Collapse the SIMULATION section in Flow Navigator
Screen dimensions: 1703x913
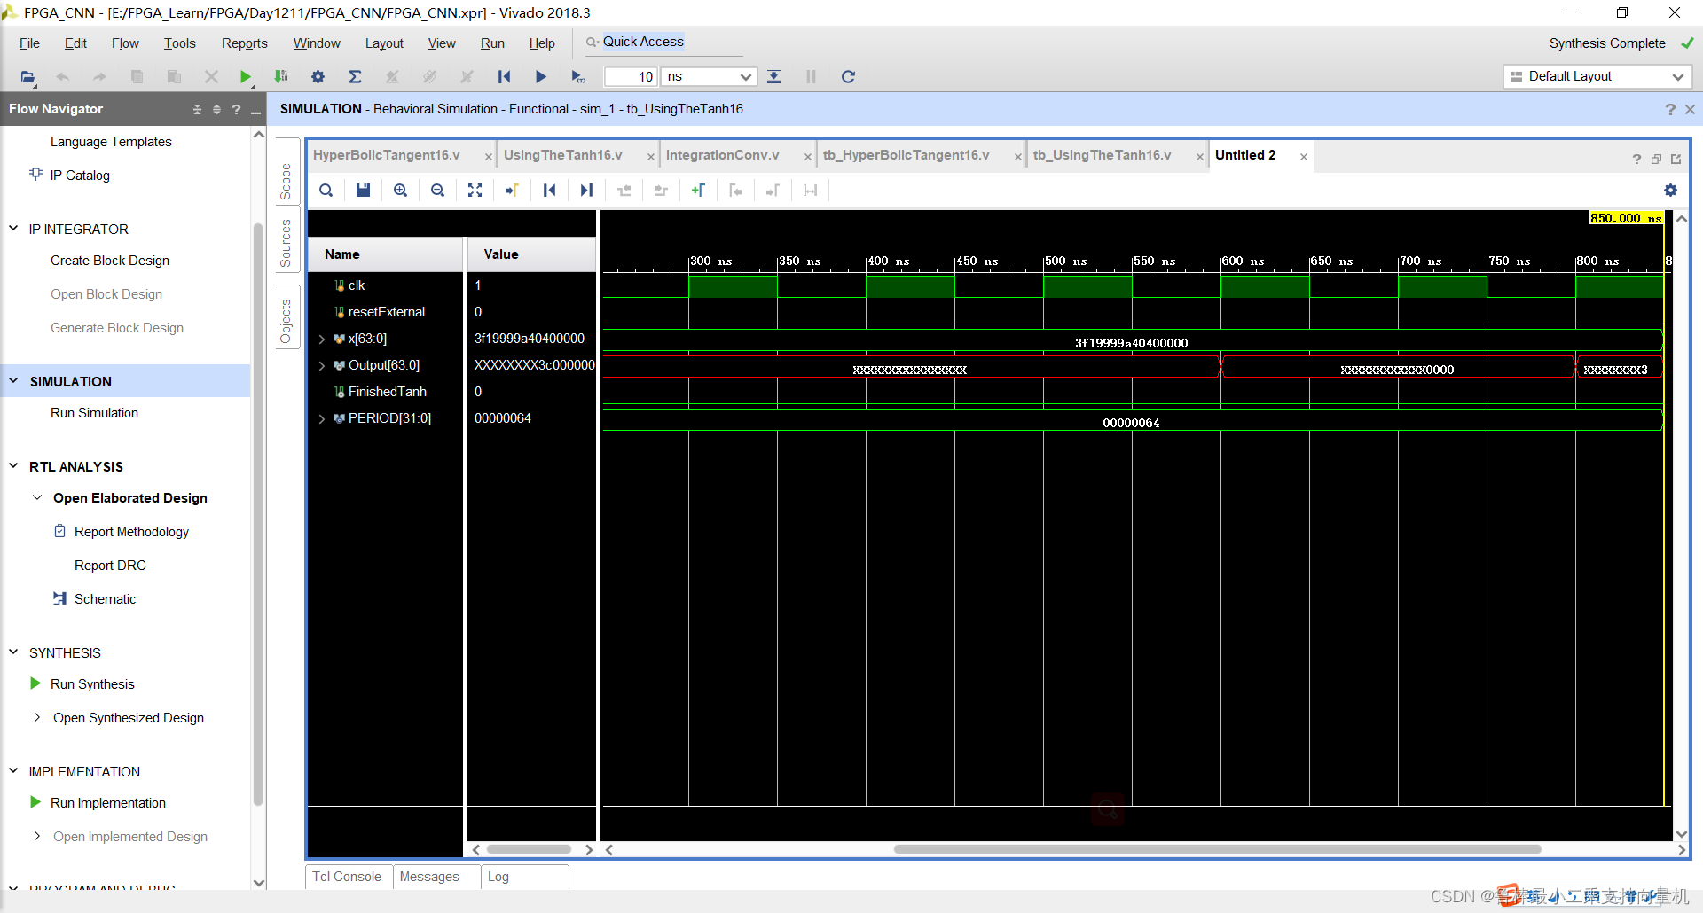(x=14, y=381)
